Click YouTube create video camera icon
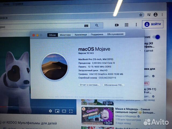 pos(117,25)
